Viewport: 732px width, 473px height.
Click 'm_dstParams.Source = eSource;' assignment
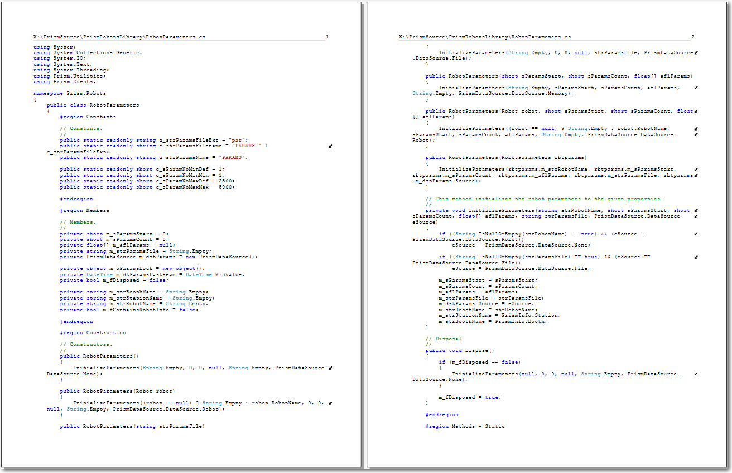pyautogui.click(x=487, y=303)
